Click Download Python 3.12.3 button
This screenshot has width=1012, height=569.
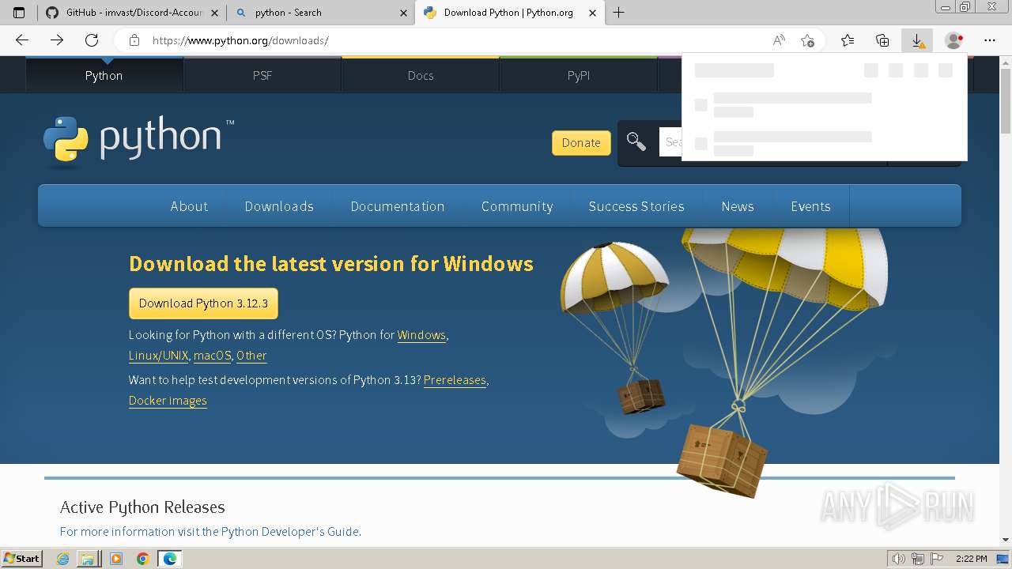[203, 303]
